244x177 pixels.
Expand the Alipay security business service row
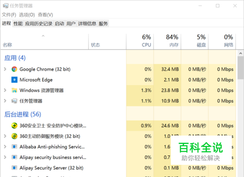pyautogui.click(x=5, y=157)
